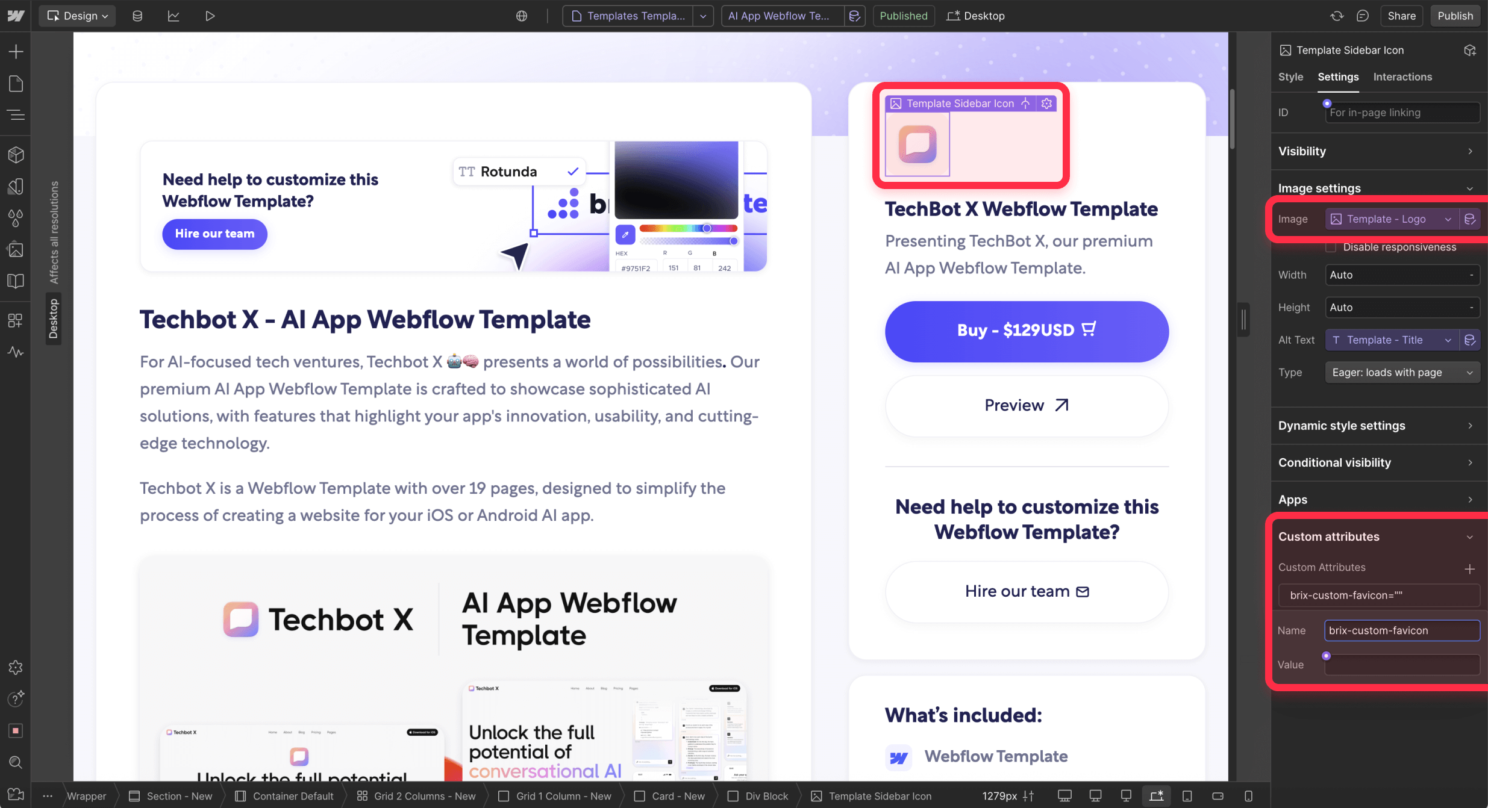1488x808 pixels.
Task: Open the Apps panel in left sidebar
Action: [16, 320]
